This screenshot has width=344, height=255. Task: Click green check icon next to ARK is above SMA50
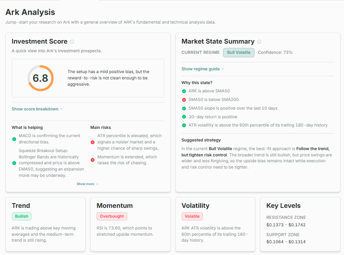pyautogui.click(x=184, y=91)
